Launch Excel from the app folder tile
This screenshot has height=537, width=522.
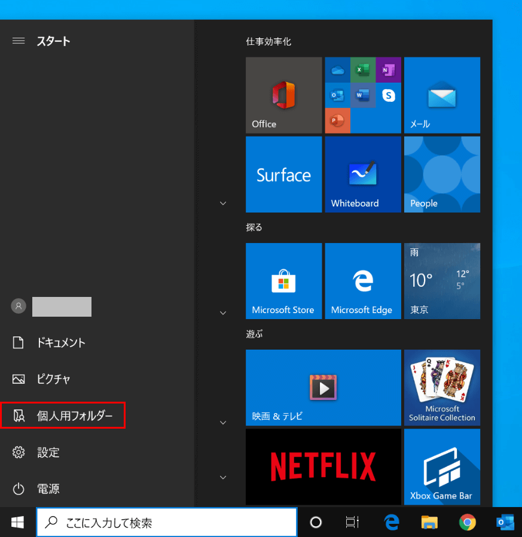[363, 70]
